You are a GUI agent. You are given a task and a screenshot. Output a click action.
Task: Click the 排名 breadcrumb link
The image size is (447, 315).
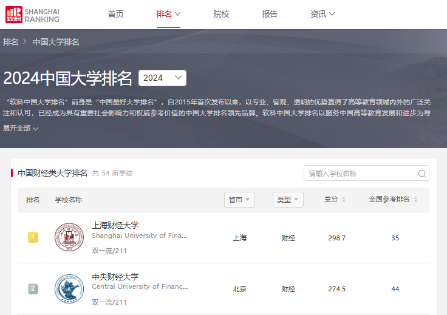10,42
